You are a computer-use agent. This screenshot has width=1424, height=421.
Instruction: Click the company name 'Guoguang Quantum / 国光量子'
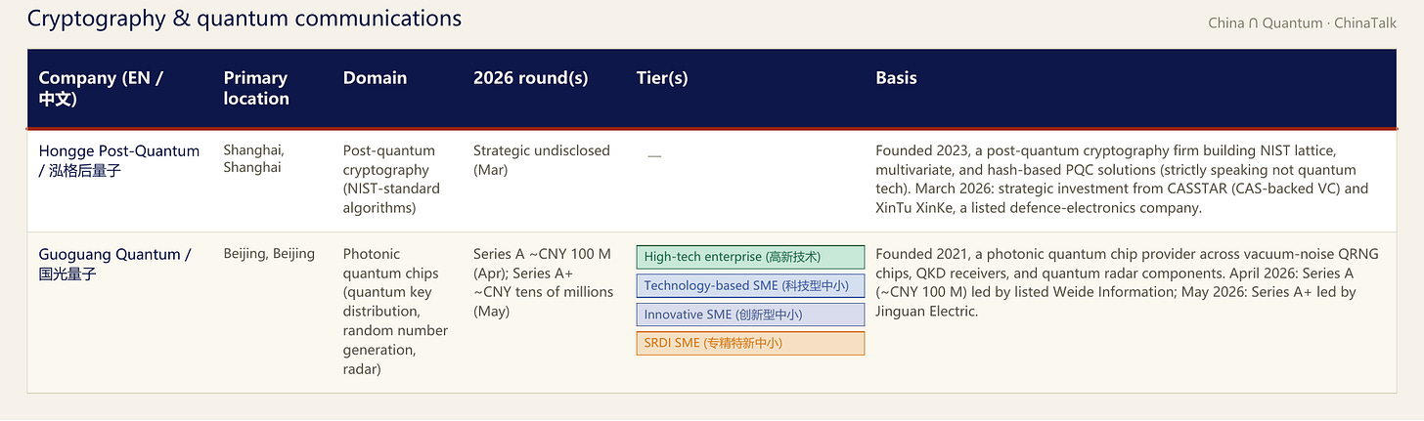(114, 264)
